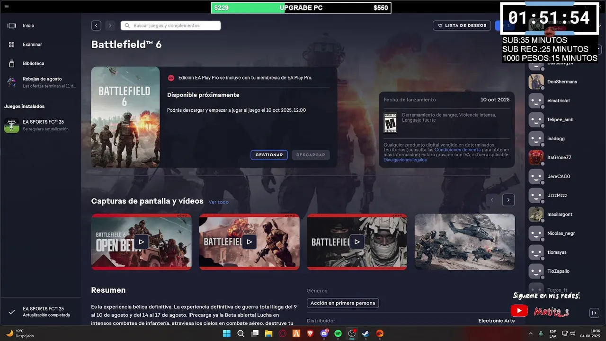This screenshot has height=341, width=606.
Task: Open Brave browser from taskbar
Action: click(310, 333)
